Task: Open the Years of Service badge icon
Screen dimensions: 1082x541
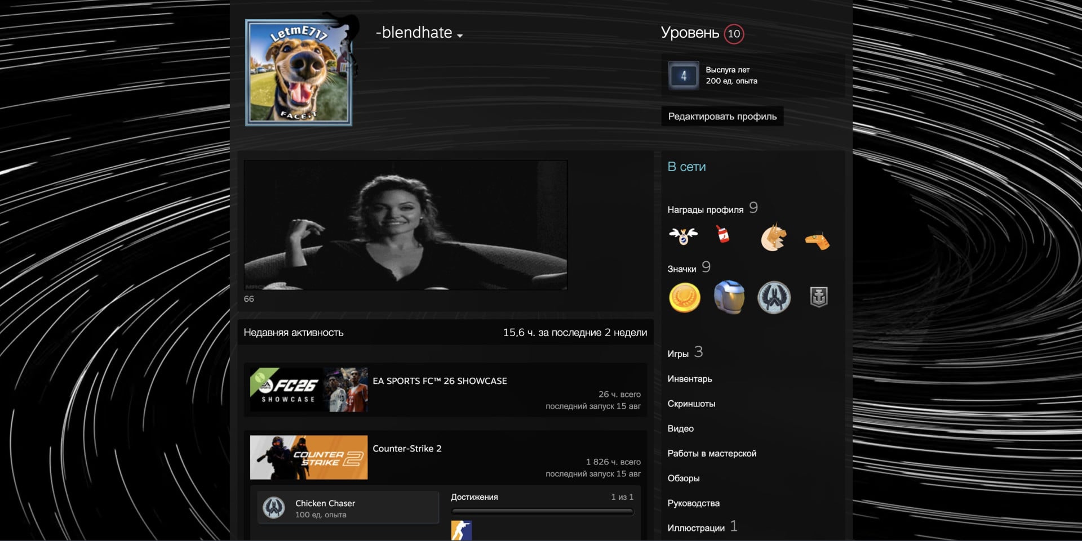Action: click(684, 75)
